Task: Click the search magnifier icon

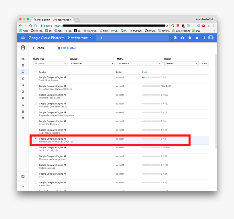Action: tap(101, 38)
